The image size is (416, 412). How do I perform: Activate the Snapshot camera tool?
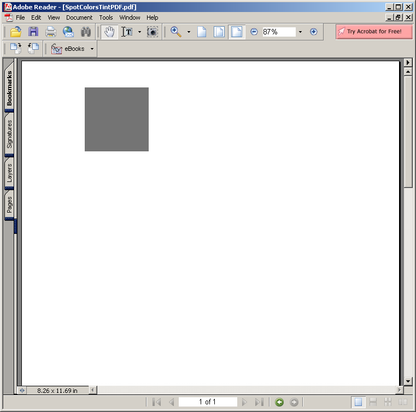tap(153, 32)
